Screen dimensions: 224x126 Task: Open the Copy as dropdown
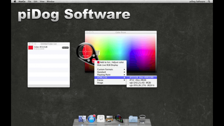coord(65,48)
